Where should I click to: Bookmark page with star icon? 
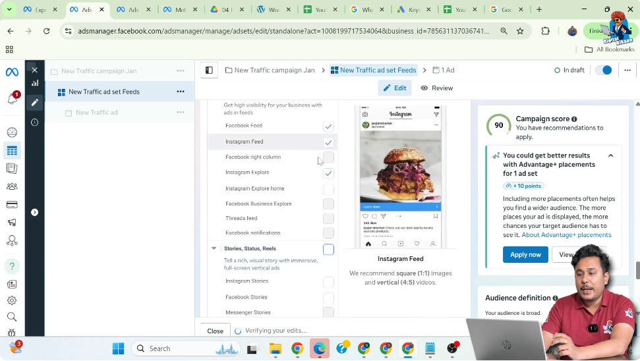pyautogui.click(x=520, y=31)
